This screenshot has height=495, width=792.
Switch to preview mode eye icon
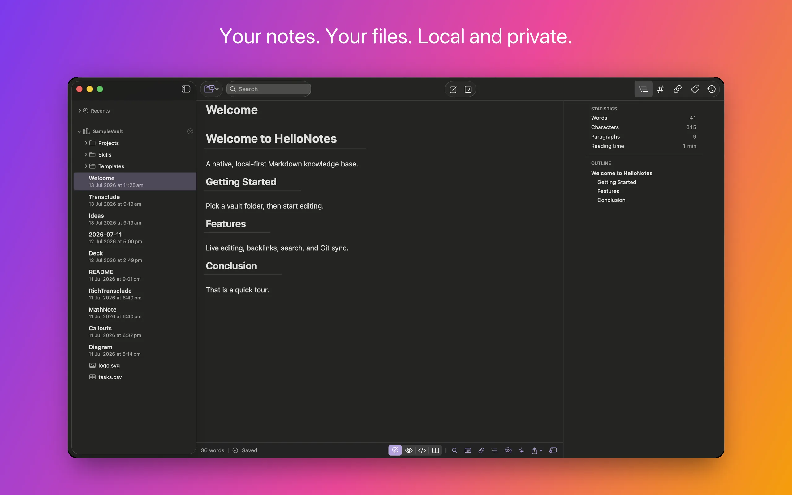(408, 450)
